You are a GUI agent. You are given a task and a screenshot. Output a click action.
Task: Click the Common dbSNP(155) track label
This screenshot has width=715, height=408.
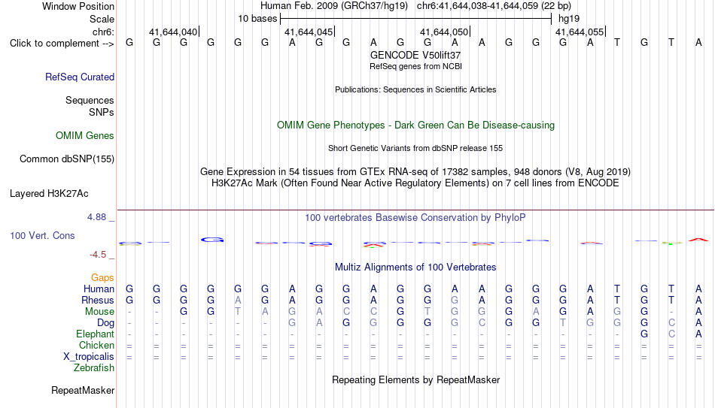tap(67, 159)
